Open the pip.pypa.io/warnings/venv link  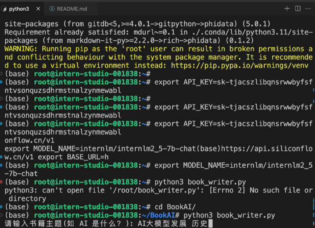click(x=240, y=65)
